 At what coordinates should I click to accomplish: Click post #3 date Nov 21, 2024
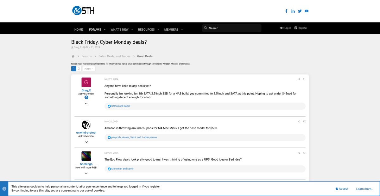tap(111, 153)
